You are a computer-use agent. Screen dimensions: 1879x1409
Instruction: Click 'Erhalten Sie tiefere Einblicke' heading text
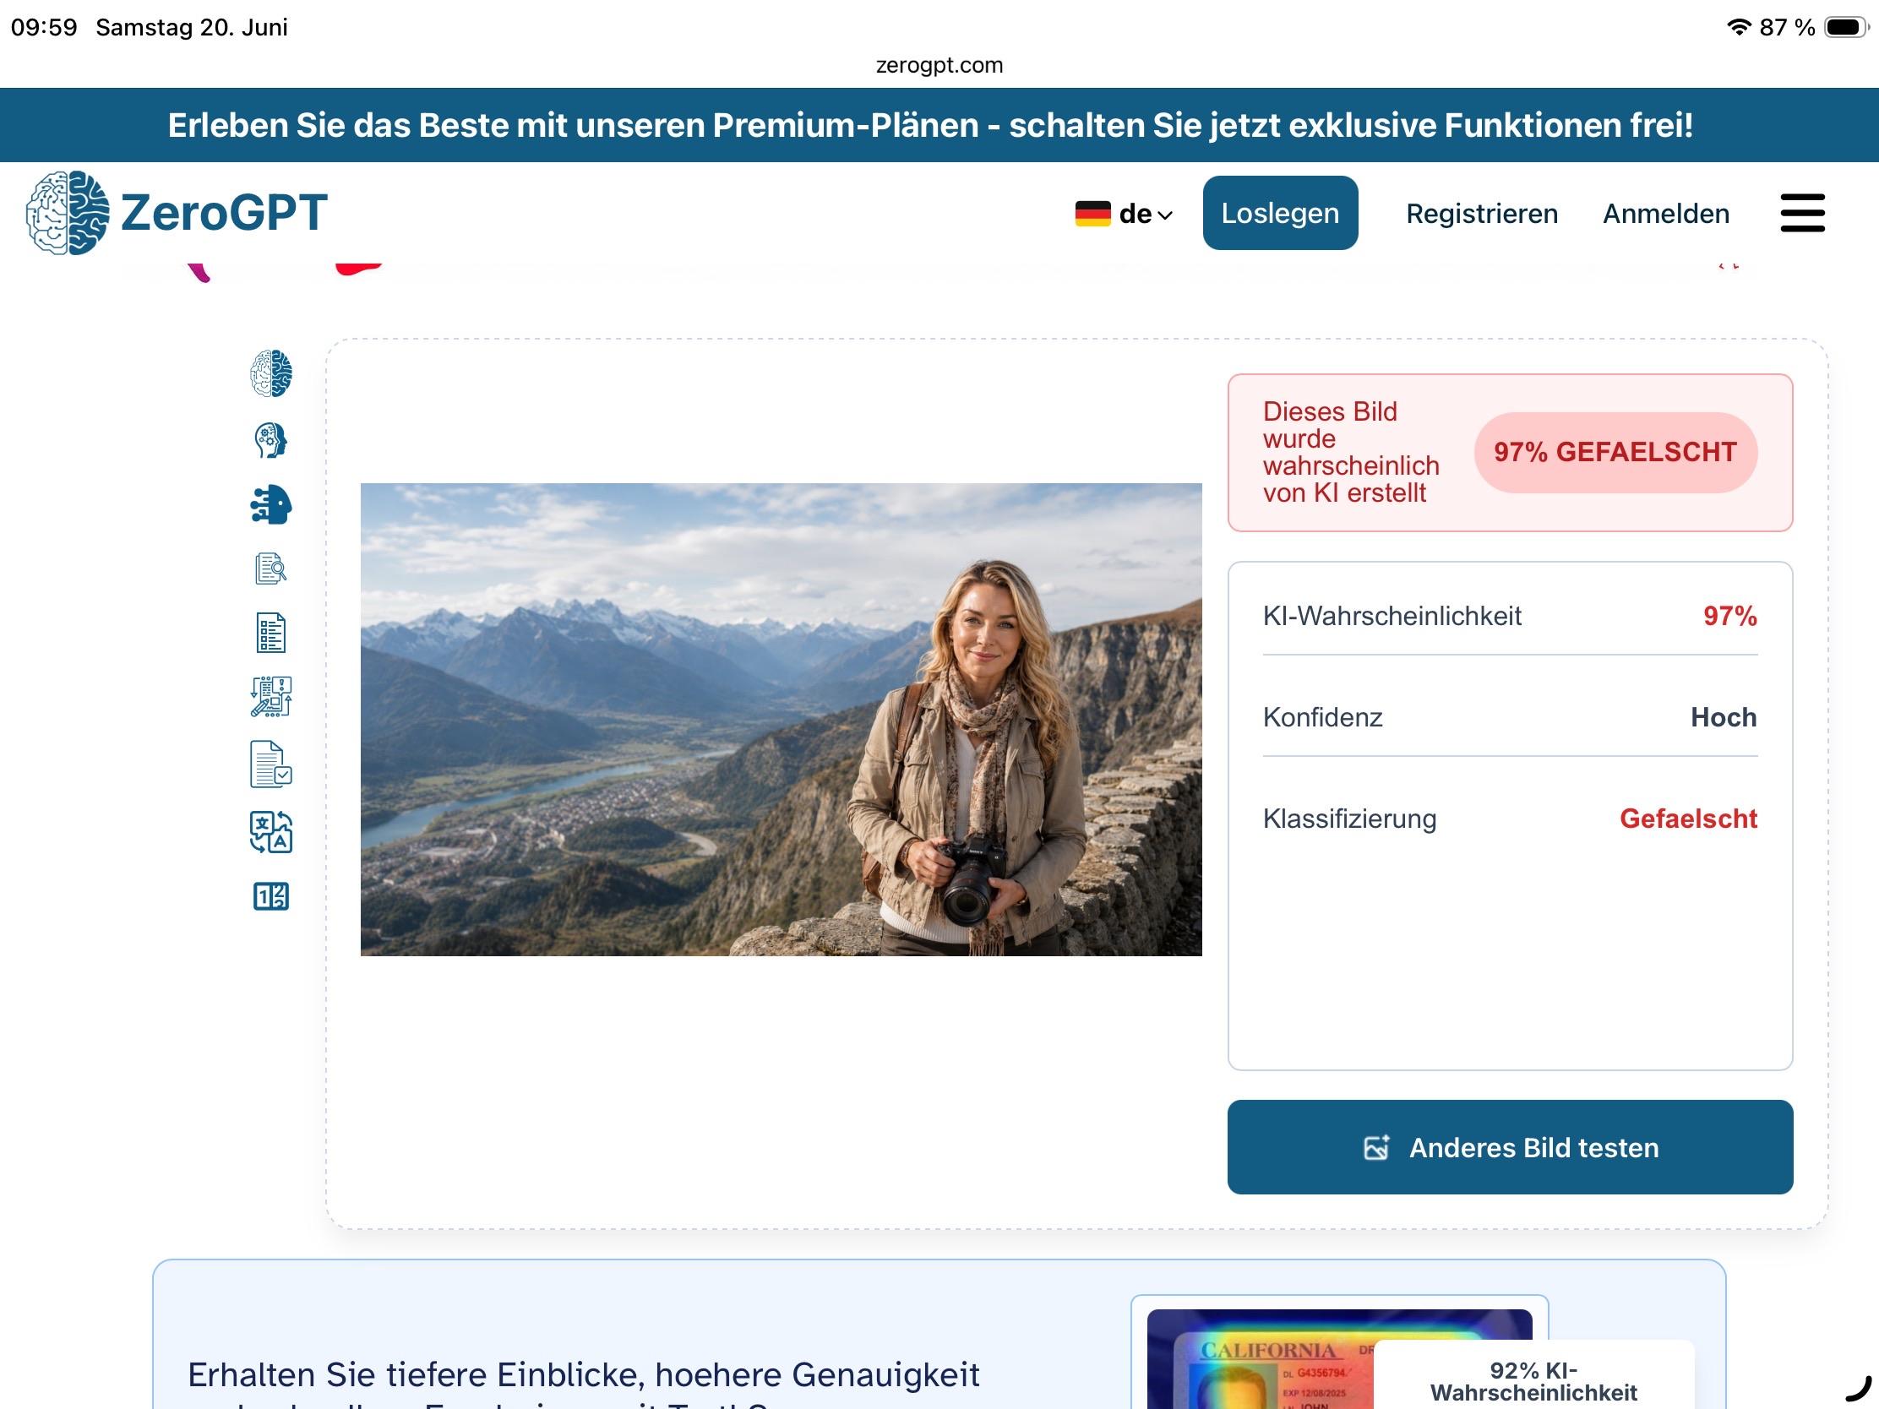584,1374
